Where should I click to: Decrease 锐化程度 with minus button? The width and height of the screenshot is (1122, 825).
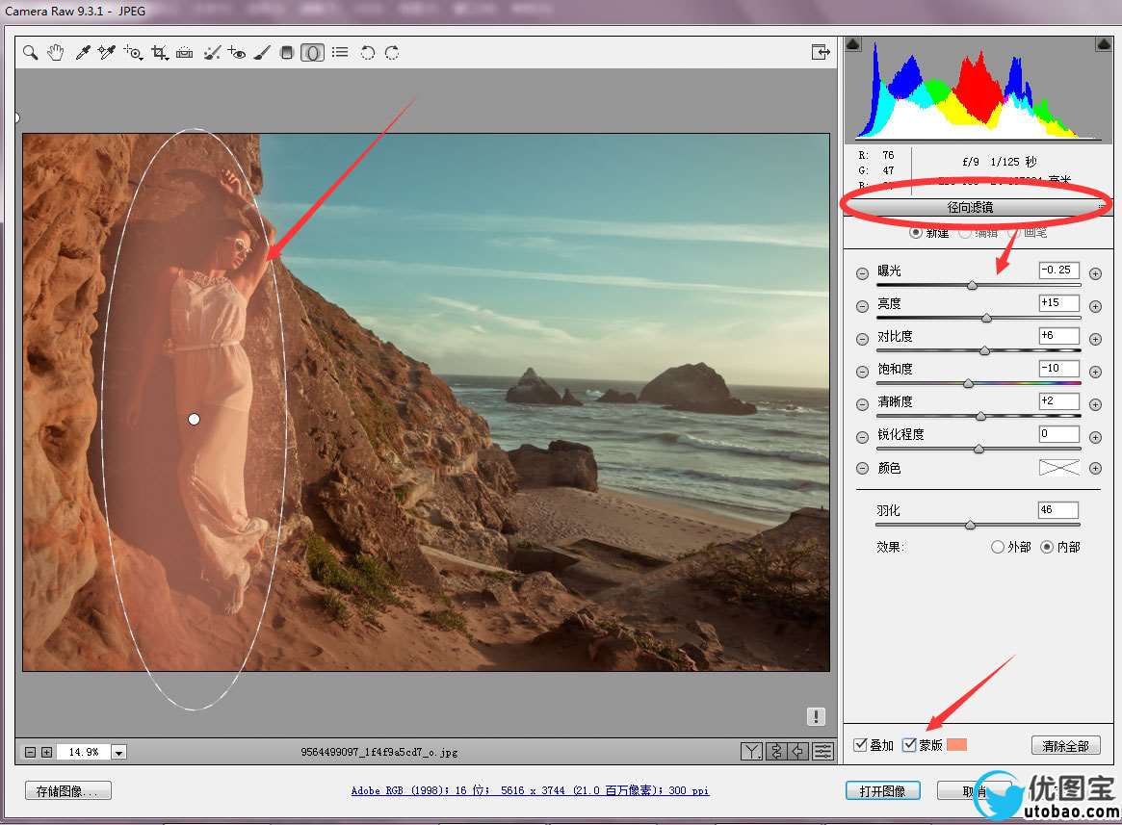click(x=862, y=437)
